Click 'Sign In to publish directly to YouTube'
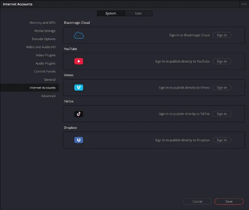Image resolution: width=249 pixels, height=210 pixels. [182, 61]
